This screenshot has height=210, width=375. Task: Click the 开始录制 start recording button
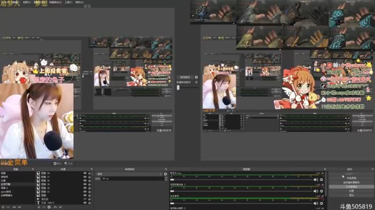point(351,178)
